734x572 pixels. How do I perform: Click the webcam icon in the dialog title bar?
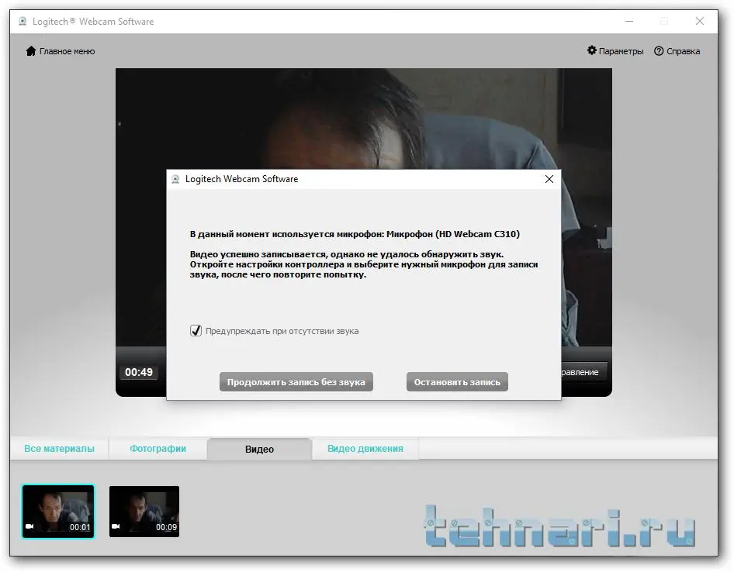click(x=175, y=179)
